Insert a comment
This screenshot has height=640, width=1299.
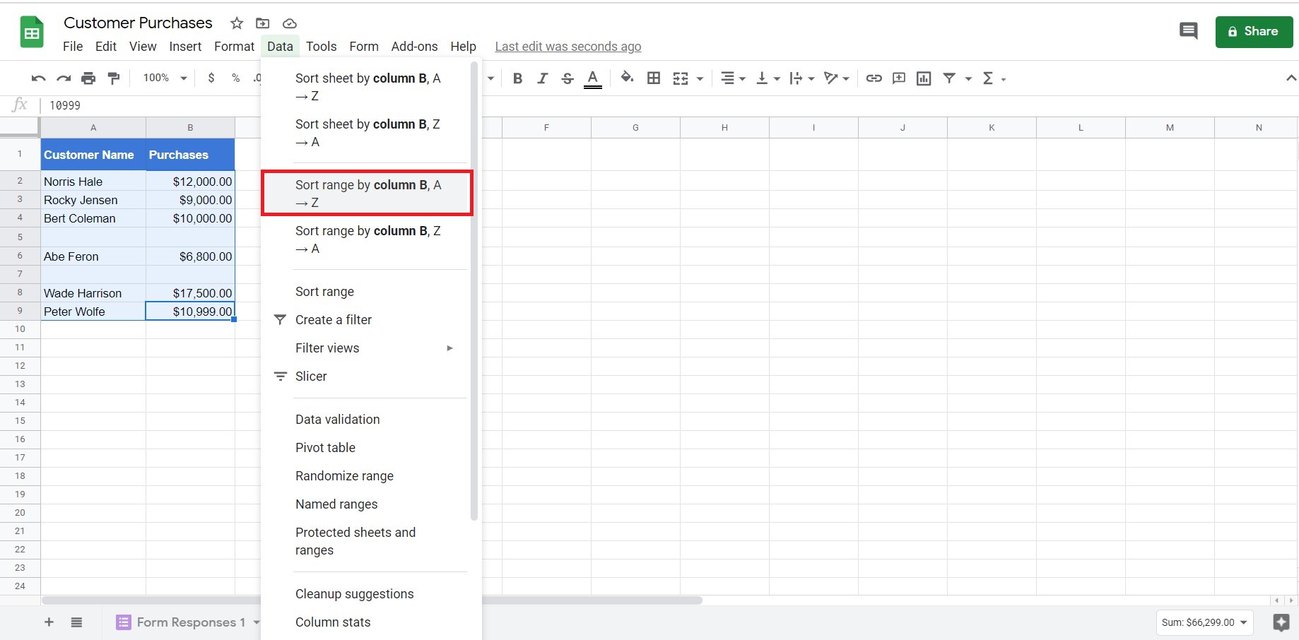click(898, 78)
